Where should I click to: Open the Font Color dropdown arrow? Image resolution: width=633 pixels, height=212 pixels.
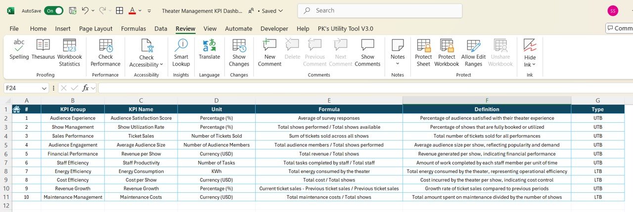coord(140,10)
